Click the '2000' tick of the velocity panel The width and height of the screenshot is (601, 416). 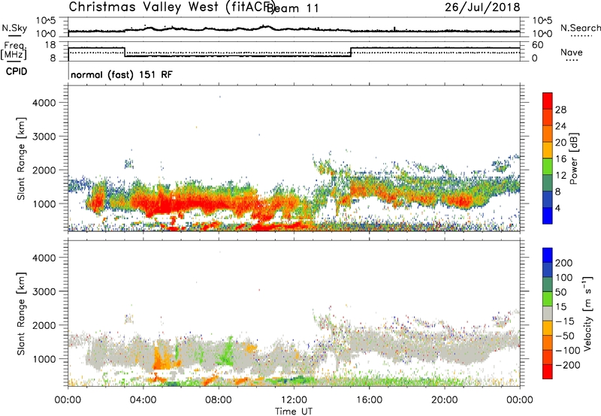(x=44, y=325)
